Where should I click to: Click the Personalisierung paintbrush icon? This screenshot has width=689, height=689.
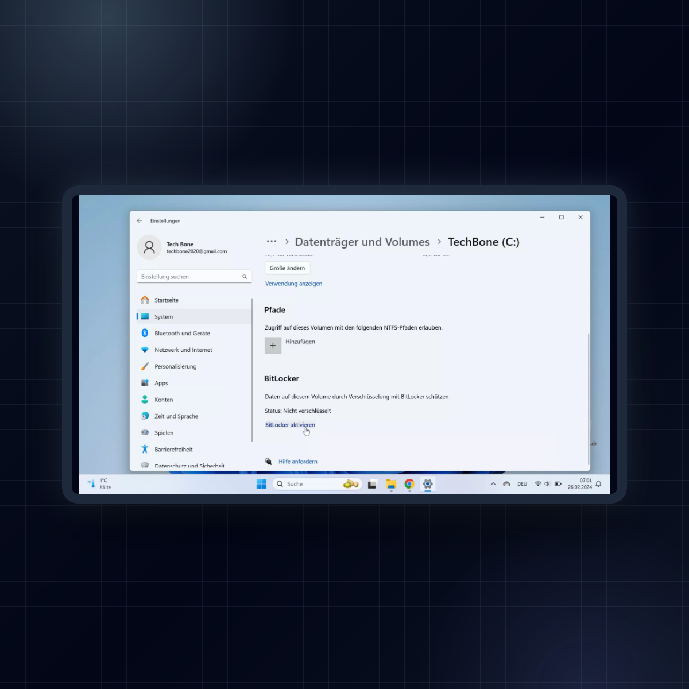[x=145, y=367]
